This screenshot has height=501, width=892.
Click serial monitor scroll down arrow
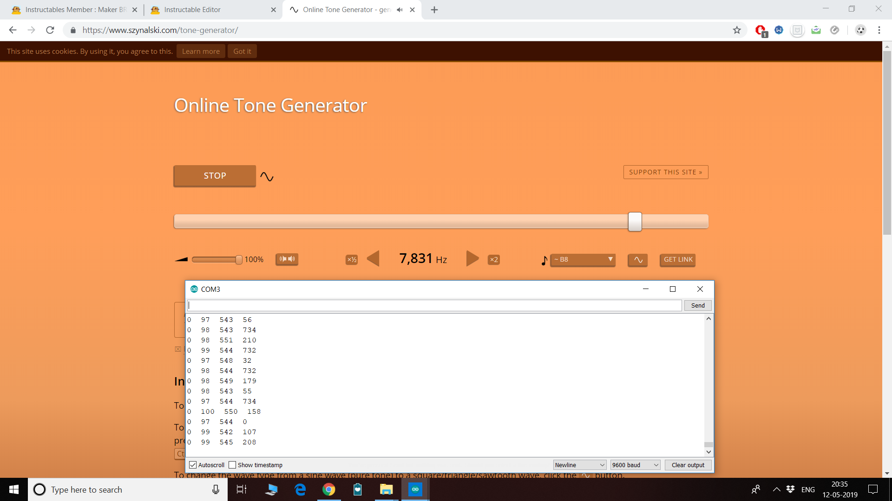point(708,452)
